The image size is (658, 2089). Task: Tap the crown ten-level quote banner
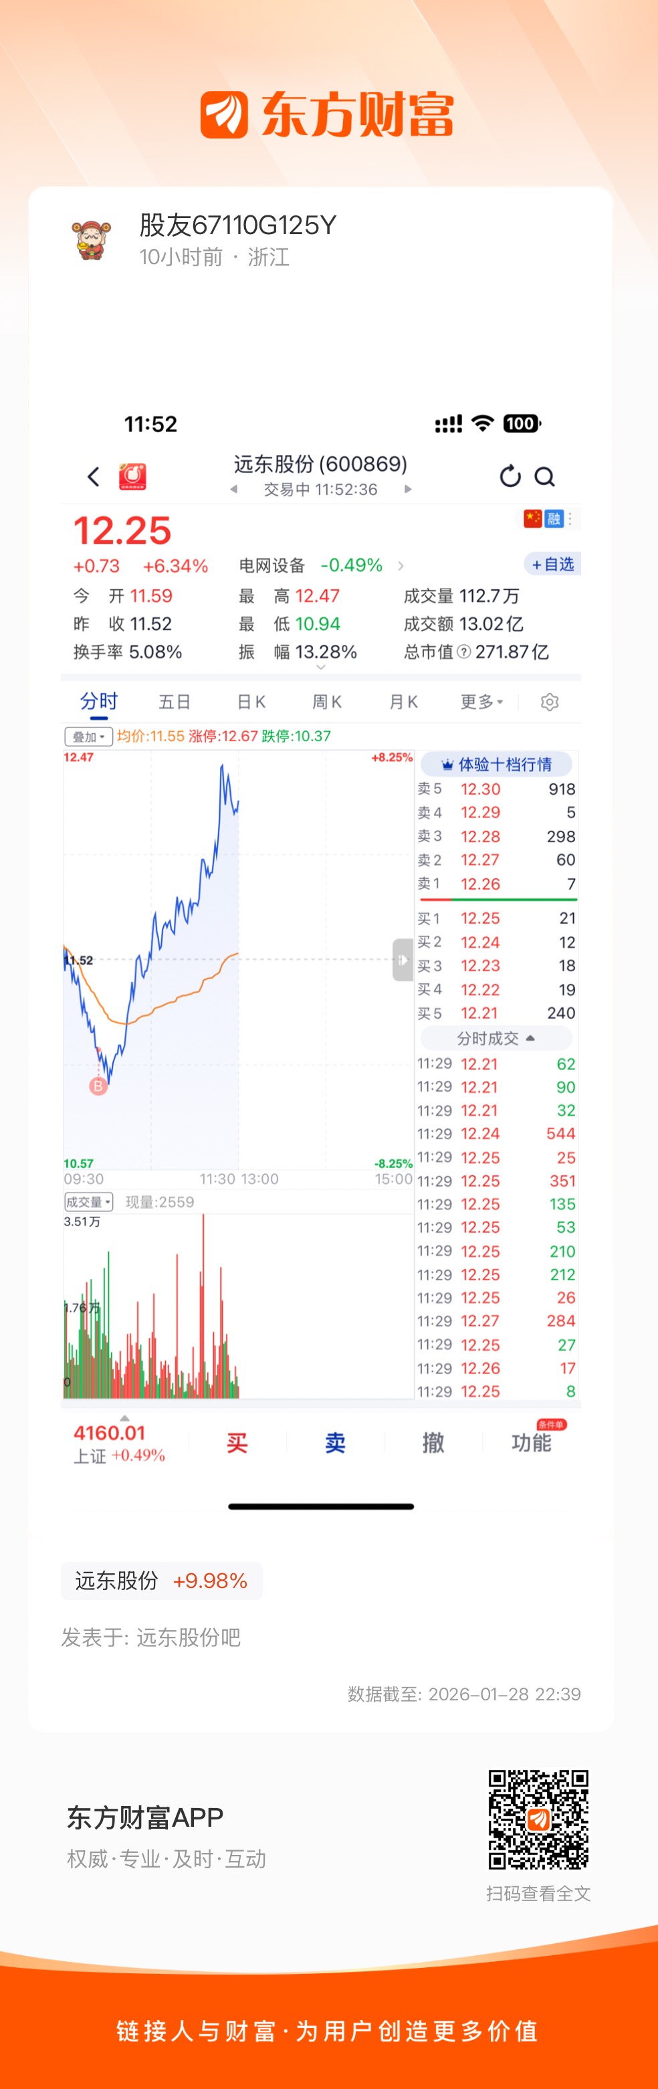click(497, 764)
